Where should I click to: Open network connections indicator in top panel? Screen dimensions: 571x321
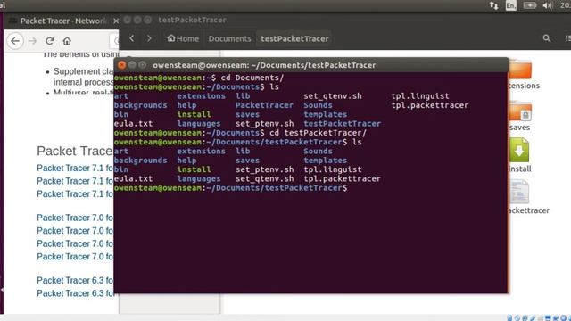click(x=493, y=5)
